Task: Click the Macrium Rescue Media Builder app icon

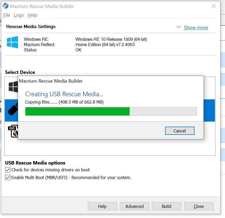Action: coord(5,6)
